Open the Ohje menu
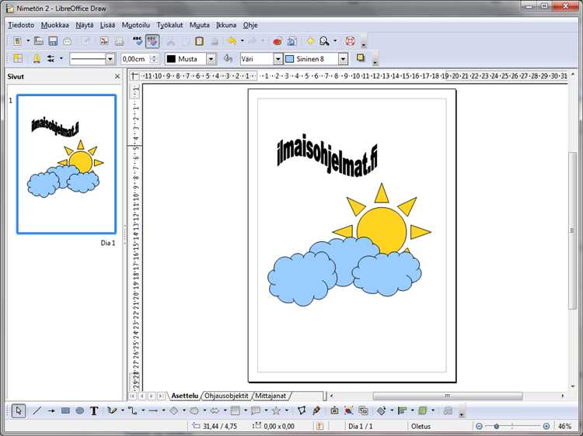Viewport: 583px width, 436px height. (x=250, y=26)
